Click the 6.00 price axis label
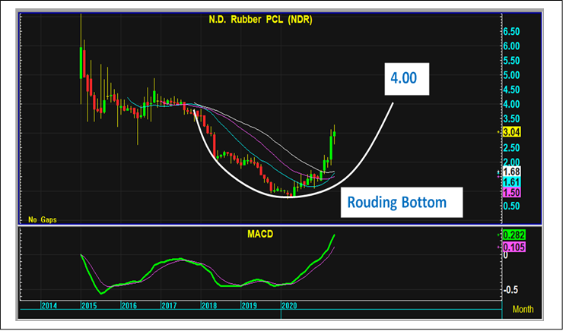566x334 pixels. (x=511, y=46)
